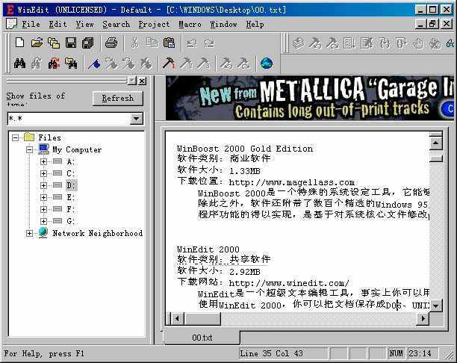Click the Open file folder icon

tap(37, 43)
